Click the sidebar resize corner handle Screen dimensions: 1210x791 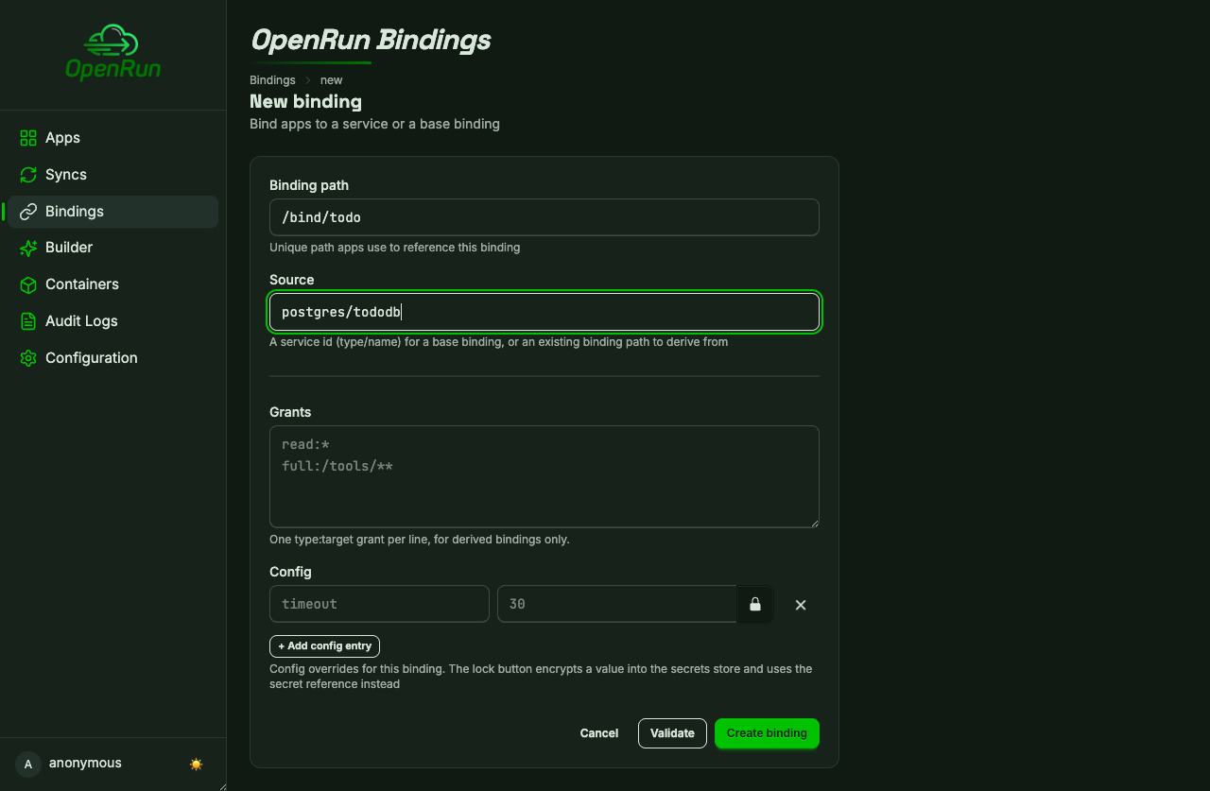click(x=222, y=786)
